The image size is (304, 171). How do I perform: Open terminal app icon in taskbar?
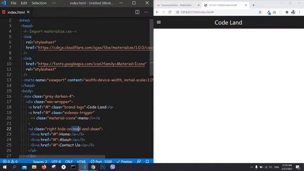pos(73,167)
